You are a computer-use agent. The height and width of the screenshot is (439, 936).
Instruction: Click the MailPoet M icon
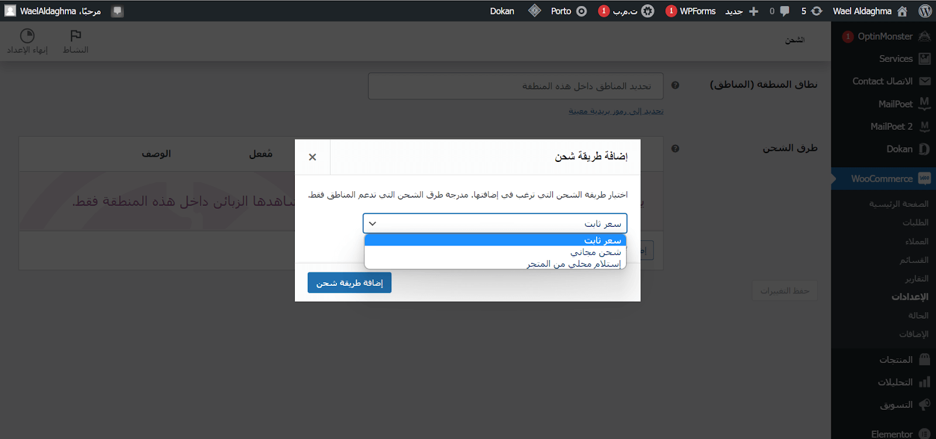tap(924, 103)
